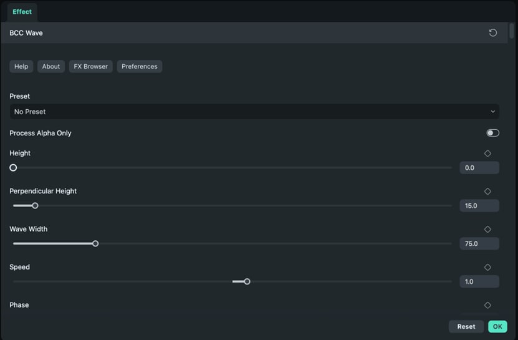Open BCC Help
This screenshot has height=340, width=518.
coord(21,66)
